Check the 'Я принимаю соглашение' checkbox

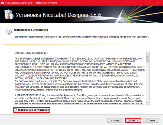point(15,110)
